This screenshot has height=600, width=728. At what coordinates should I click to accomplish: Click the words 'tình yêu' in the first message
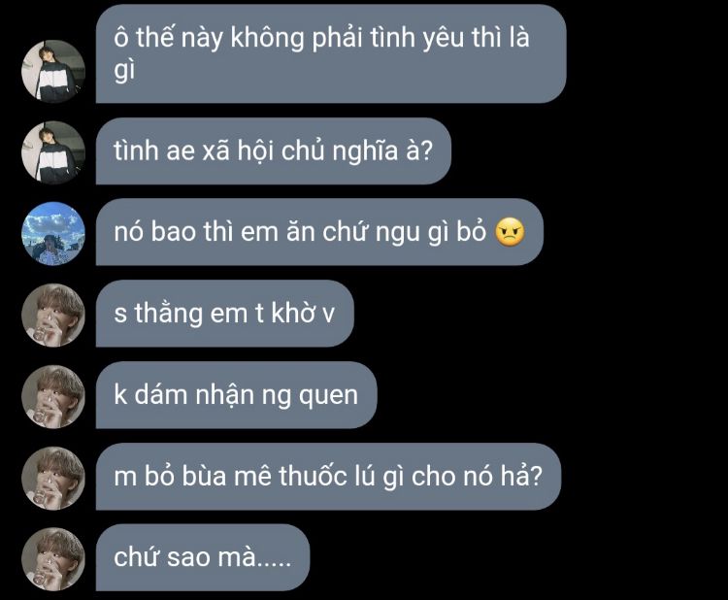click(x=417, y=38)
